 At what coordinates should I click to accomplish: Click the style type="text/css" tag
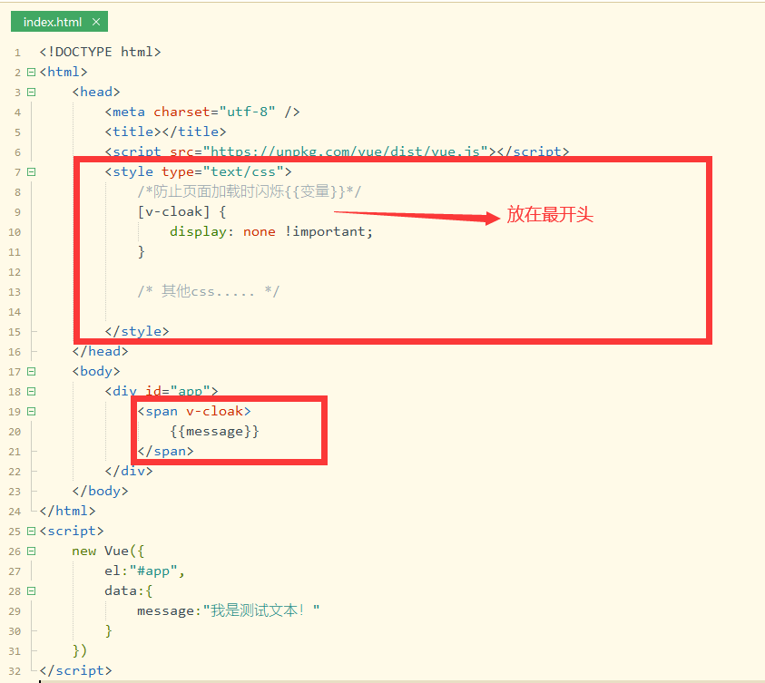coord(198,171)
